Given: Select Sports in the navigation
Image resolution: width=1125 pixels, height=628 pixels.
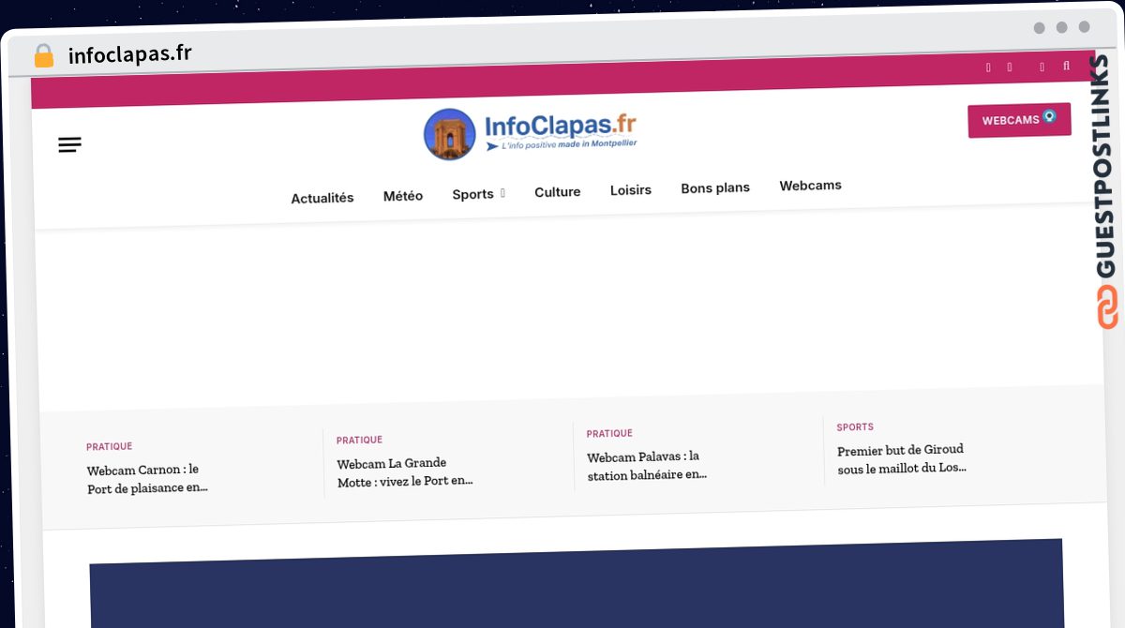Looking at the screenshot, I should click(x=472, y=194).
